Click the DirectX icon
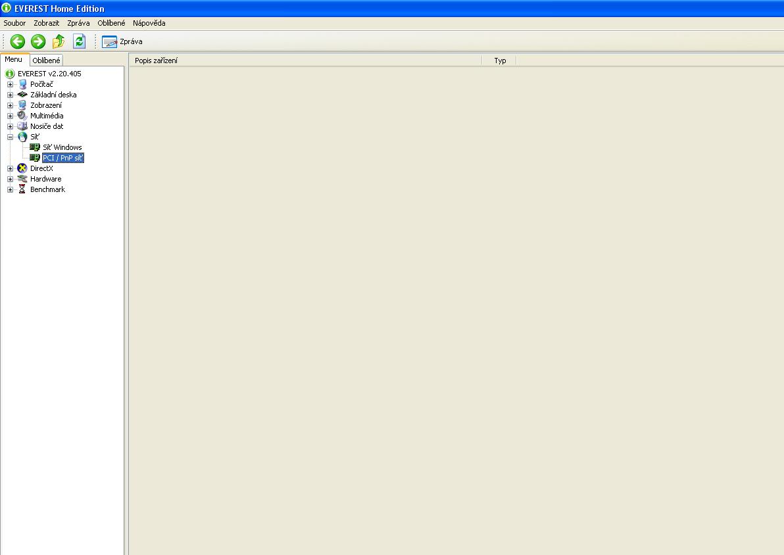Viewport: 784px width, 555px height. click(x=22, y=168)
